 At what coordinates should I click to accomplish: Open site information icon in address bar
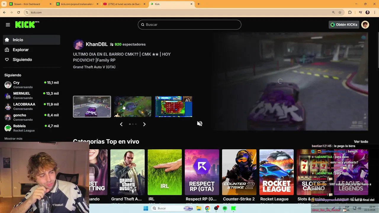coord(27,12)
